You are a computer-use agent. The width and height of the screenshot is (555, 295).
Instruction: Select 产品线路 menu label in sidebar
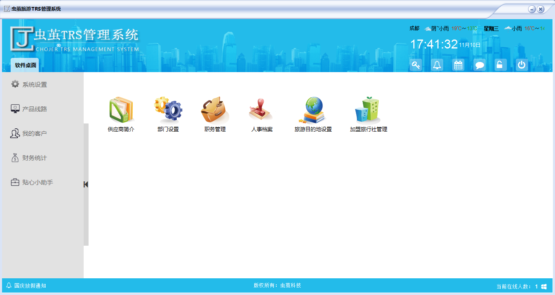[x=35, y=109]
